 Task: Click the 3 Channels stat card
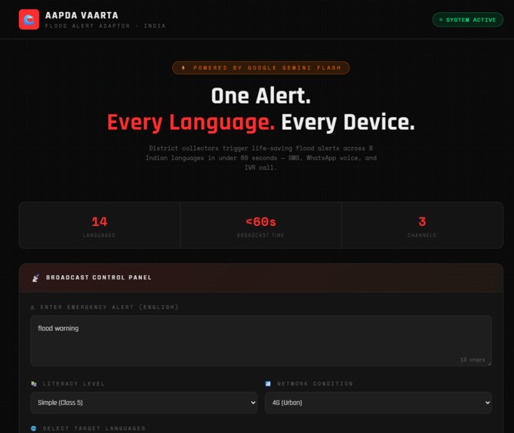tap(422, 225)
